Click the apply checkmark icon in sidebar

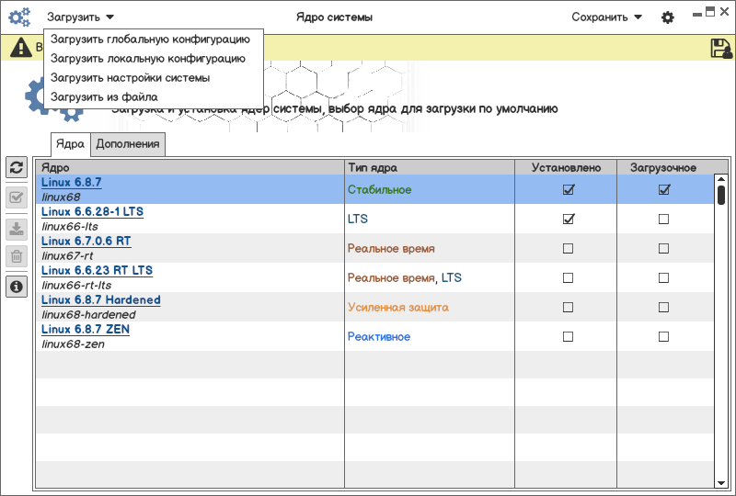[16, 197]
